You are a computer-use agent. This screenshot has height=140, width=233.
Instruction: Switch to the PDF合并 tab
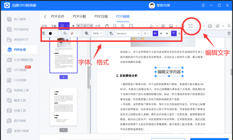(58, 16)
